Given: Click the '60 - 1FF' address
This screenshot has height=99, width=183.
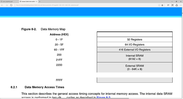Looking at the screenshot, I should 59,50.
